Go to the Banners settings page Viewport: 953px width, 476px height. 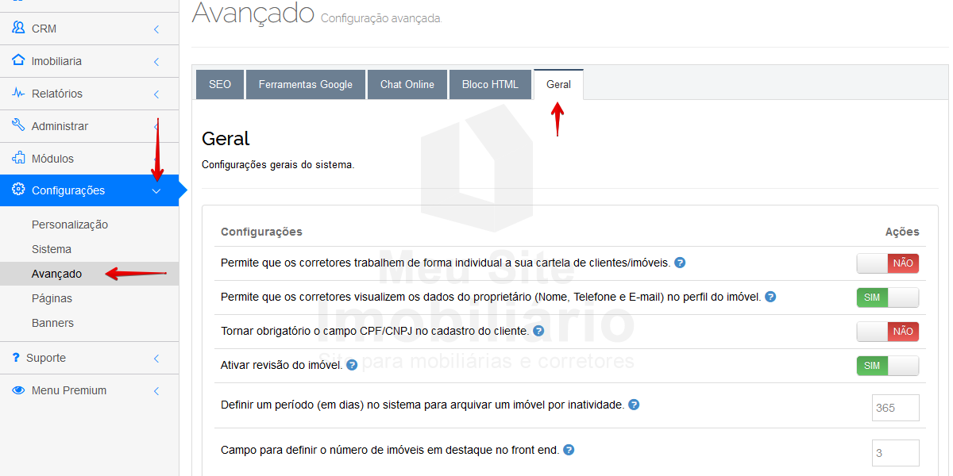point(52,323)
